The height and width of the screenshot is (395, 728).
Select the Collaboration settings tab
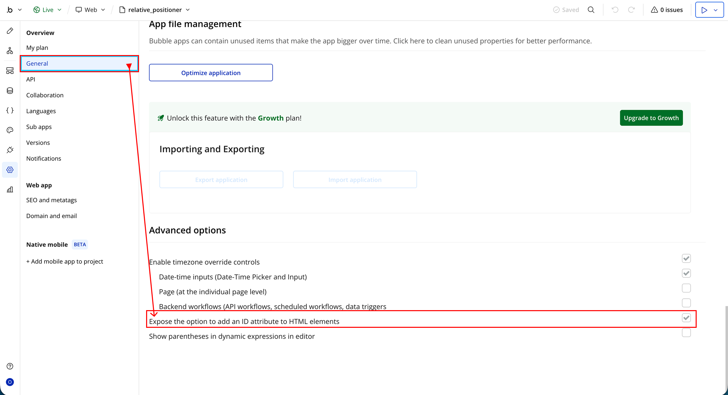tap(45, 95)
